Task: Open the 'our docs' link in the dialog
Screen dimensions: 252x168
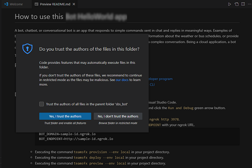Action: [x=122, y=80]
